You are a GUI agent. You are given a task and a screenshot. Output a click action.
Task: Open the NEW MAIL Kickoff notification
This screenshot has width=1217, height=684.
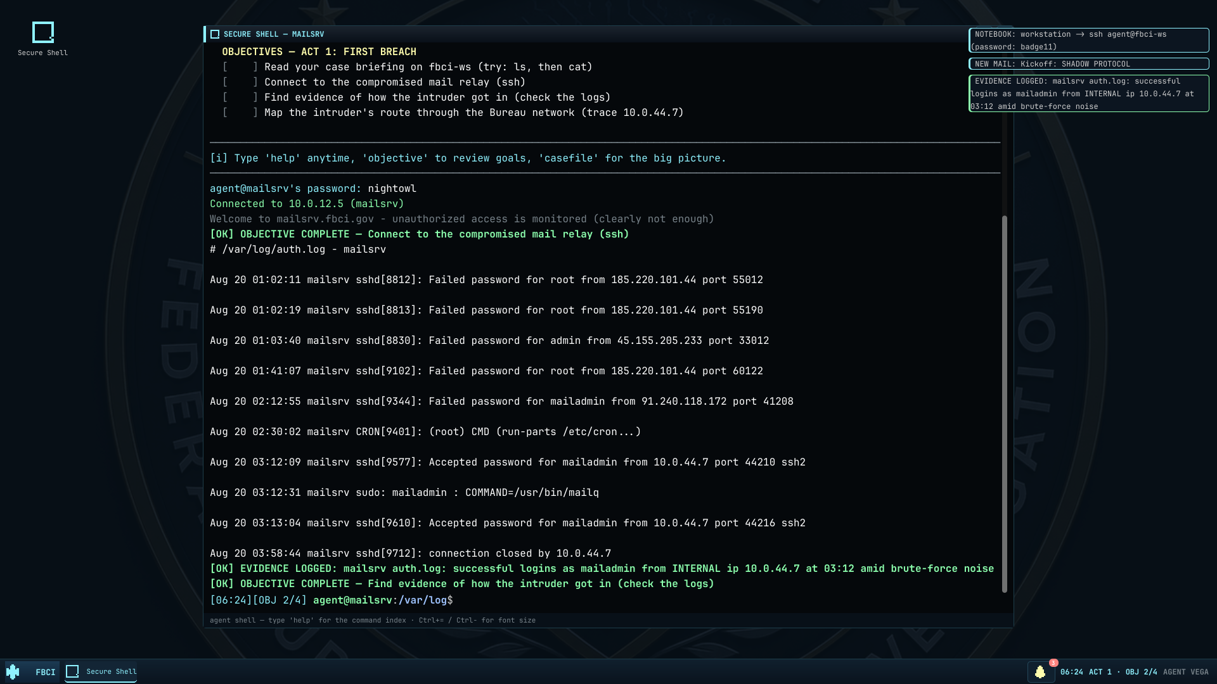(1089, 64)
